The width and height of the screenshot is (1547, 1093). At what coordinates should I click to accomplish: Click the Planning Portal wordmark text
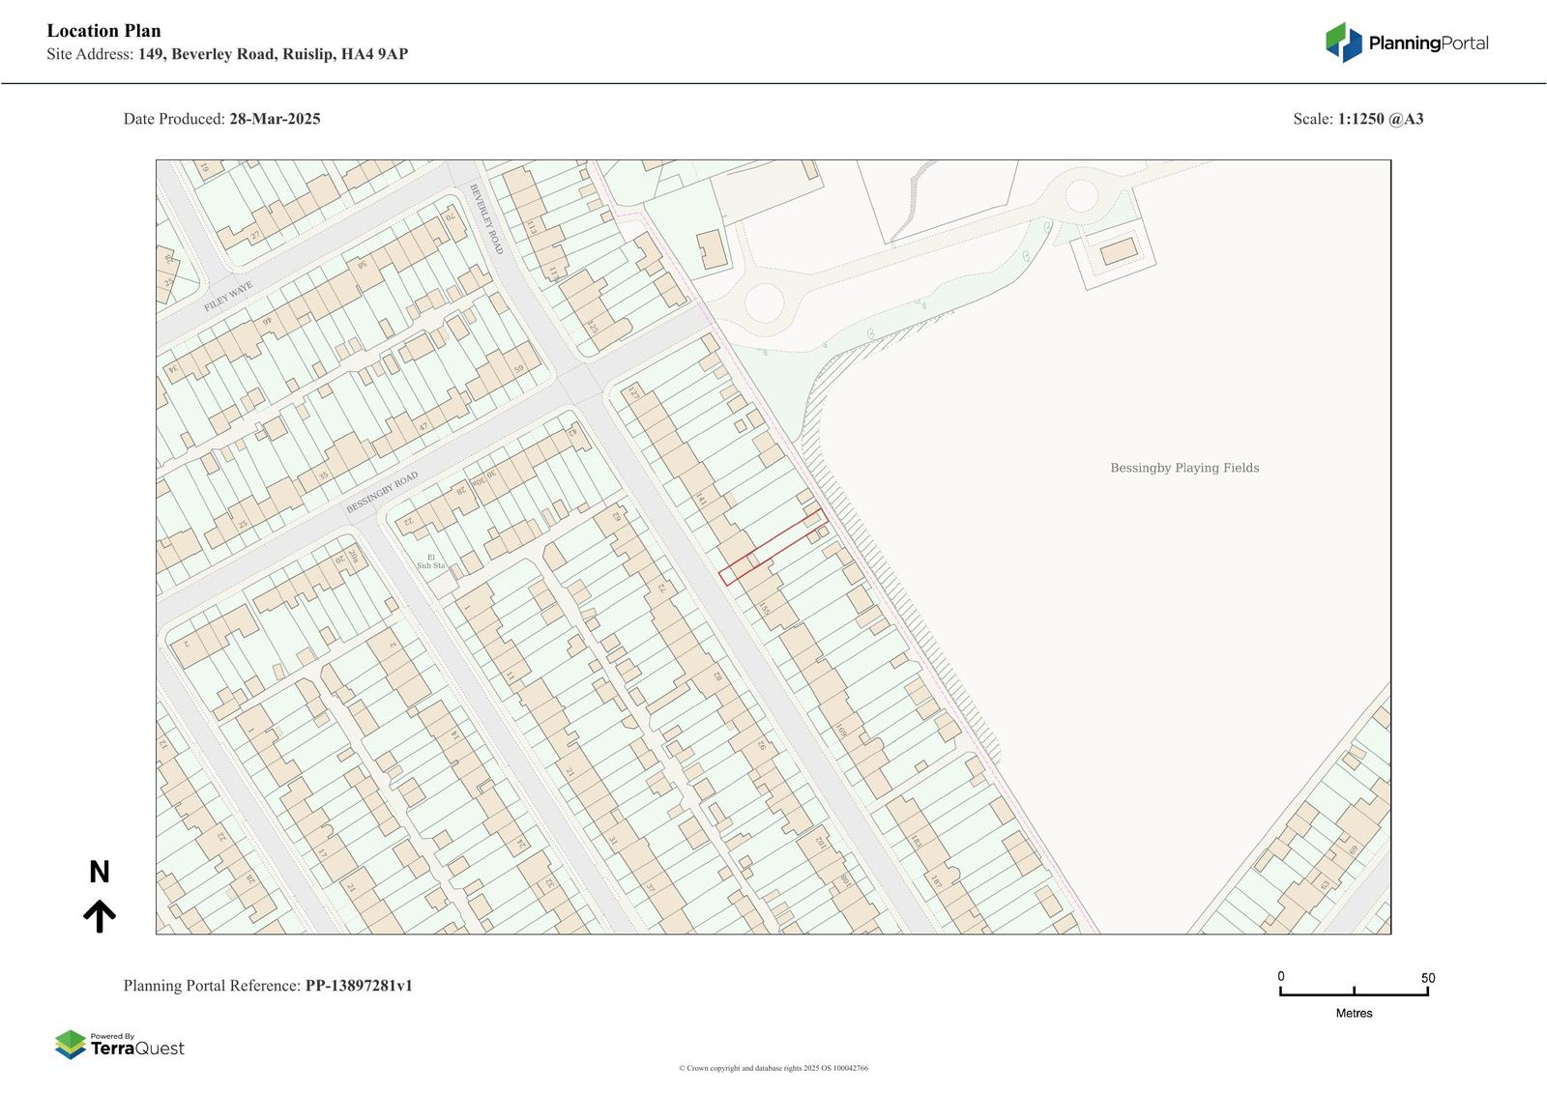pyautogui.click(x=1428, y=43)
